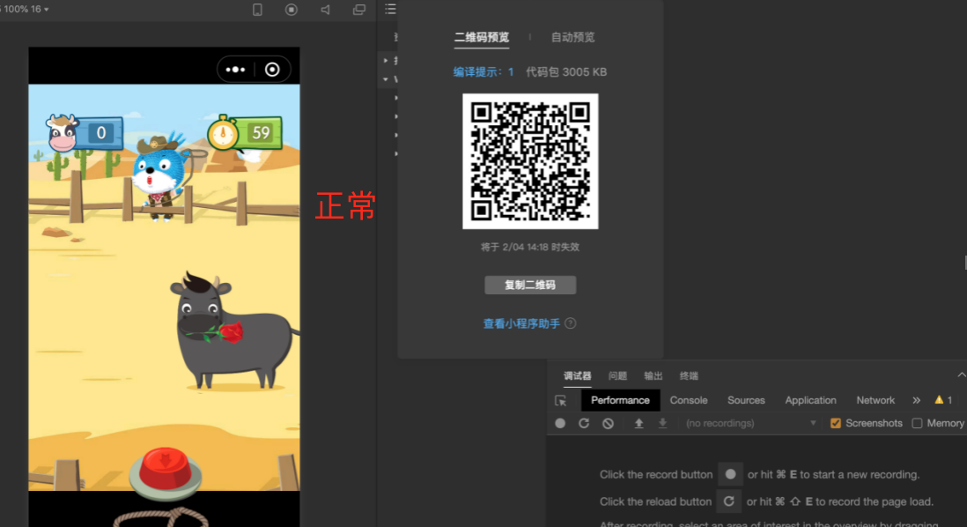Click the mini program close target icon
Image resolution: width=967 pixels, height=527 pixels.
(272, 70)
